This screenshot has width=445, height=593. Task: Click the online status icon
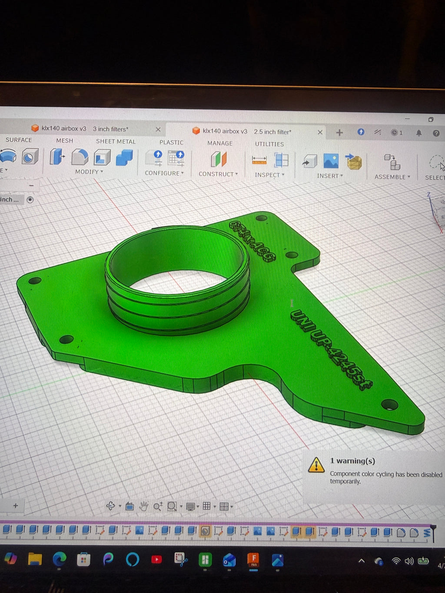(x=378, y=132)
